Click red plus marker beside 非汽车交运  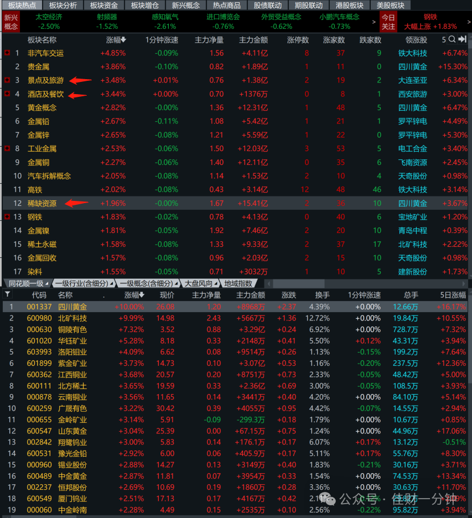click(7, 53)
